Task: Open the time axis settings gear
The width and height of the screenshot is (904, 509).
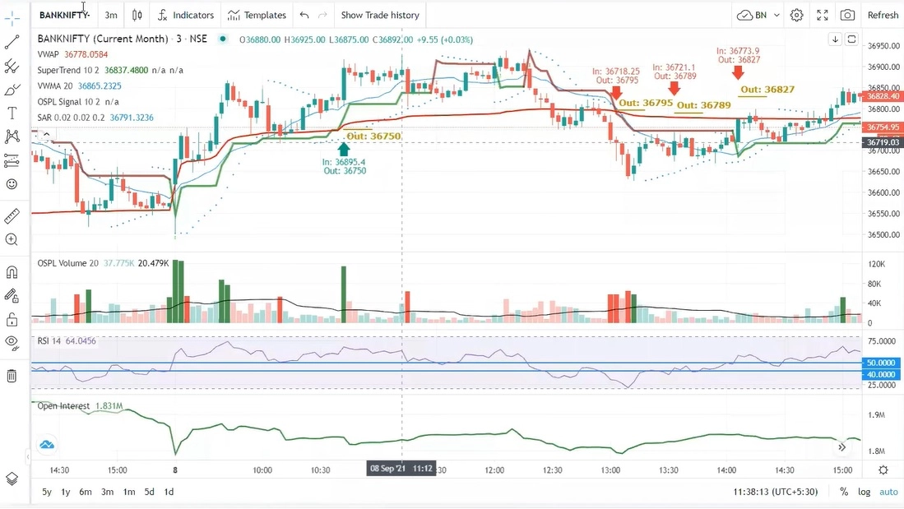Action: [883, 470]
